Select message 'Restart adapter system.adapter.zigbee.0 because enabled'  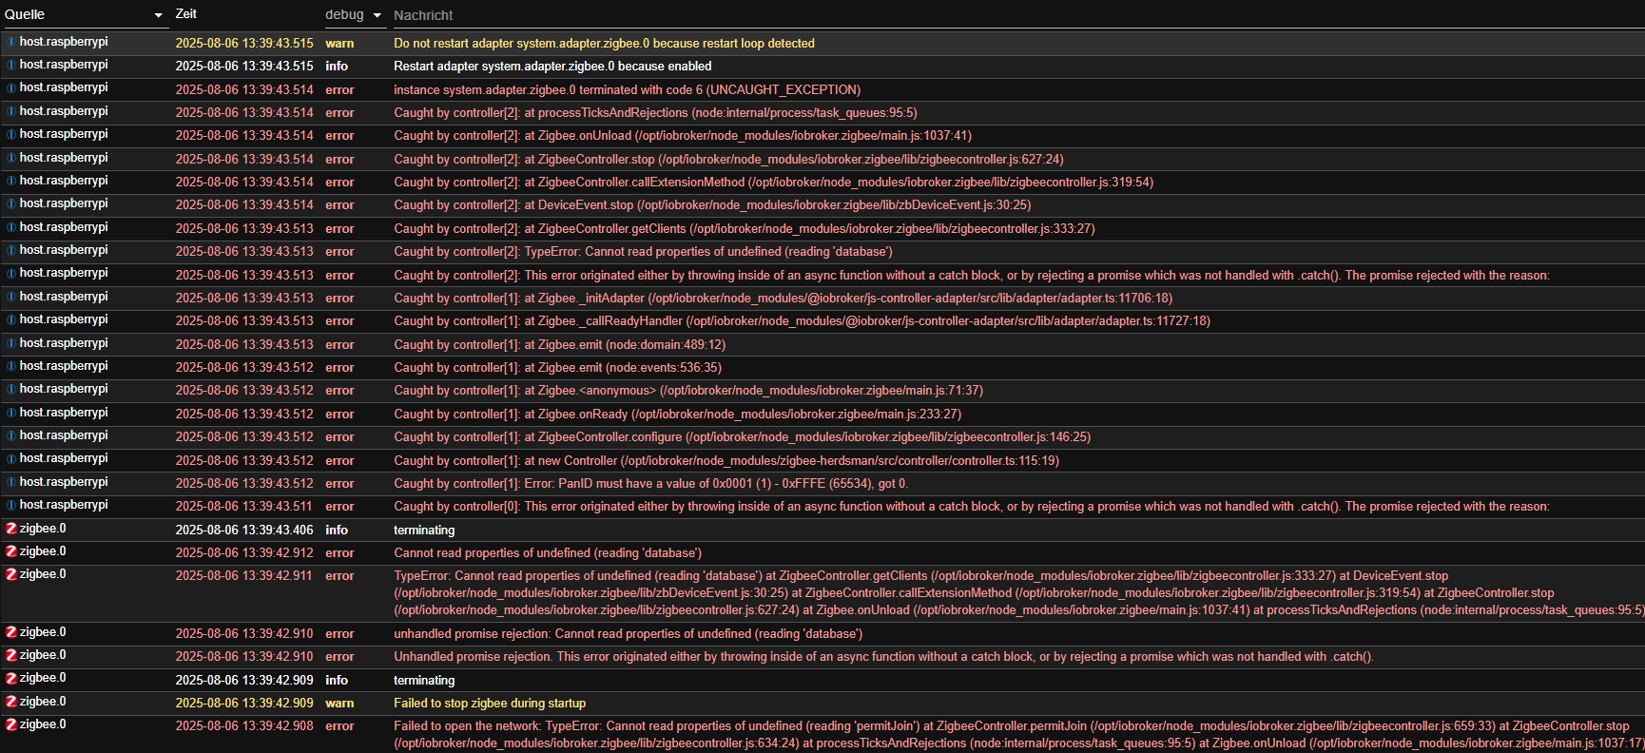(552, 66)
